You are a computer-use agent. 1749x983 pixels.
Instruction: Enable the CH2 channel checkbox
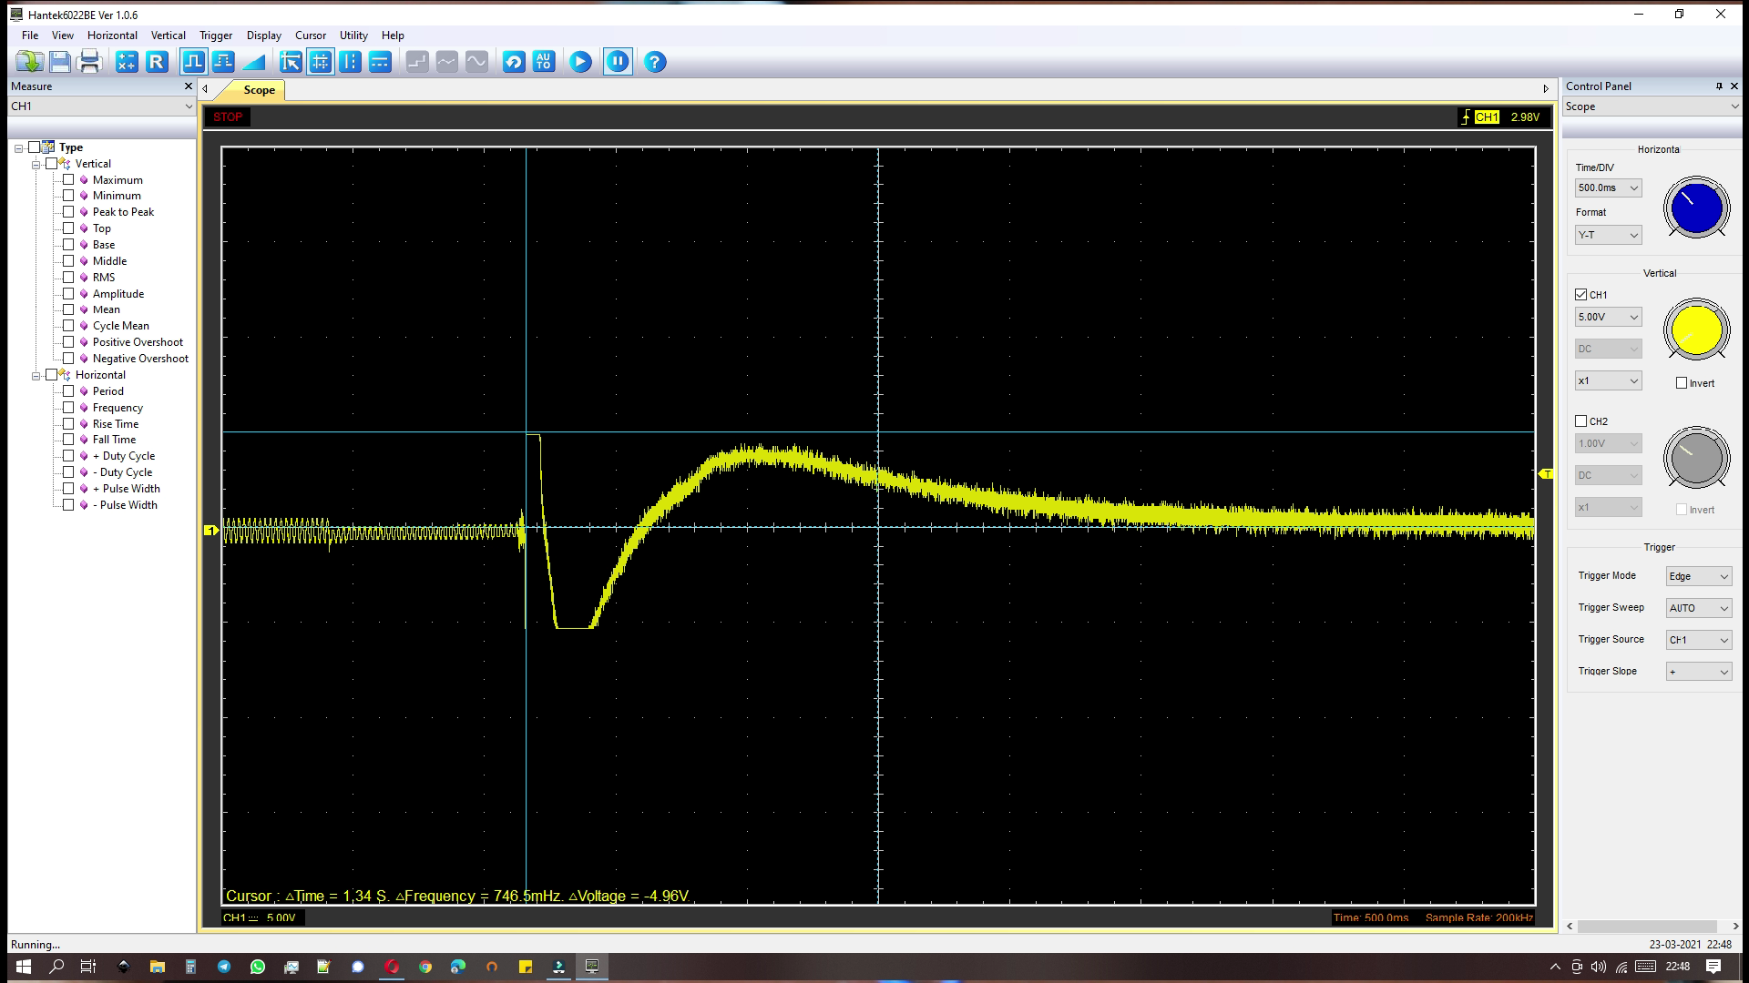point(1581,421)
